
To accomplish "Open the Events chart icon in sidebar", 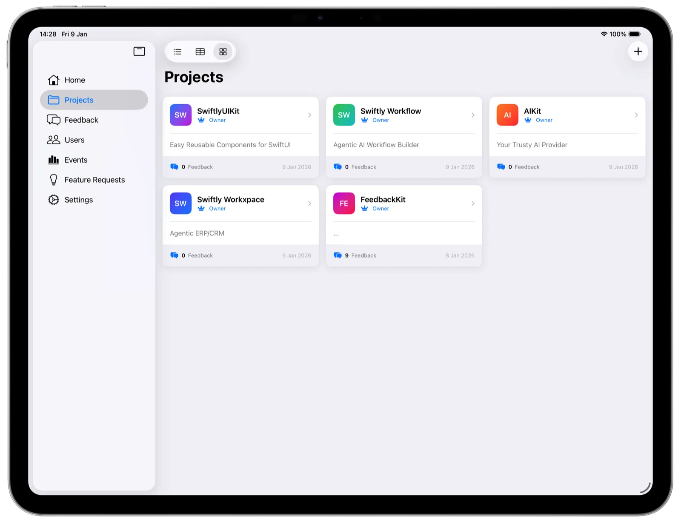I will (53, 160).
